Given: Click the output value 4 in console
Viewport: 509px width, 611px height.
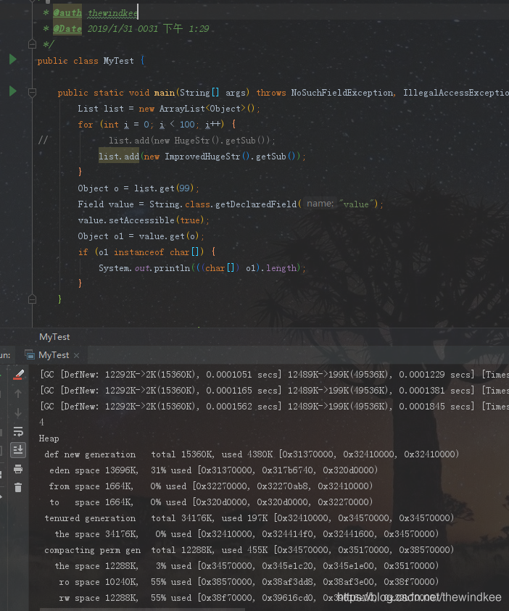Looking at the screenshot, I should tap(42, 423).
